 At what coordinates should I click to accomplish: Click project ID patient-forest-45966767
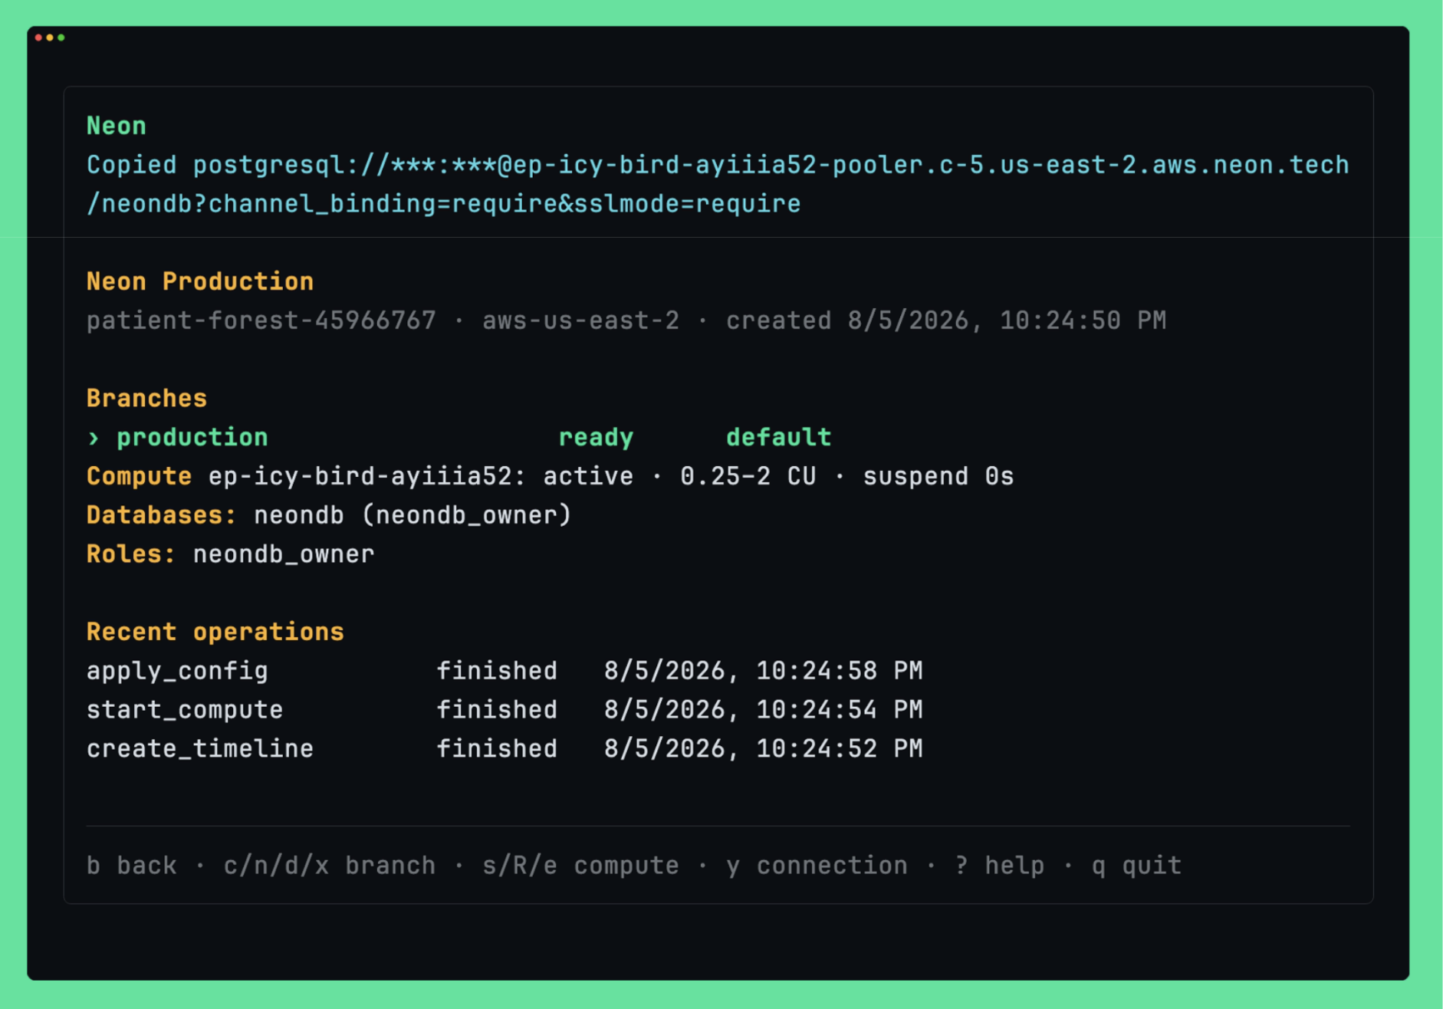click(261, 320)
